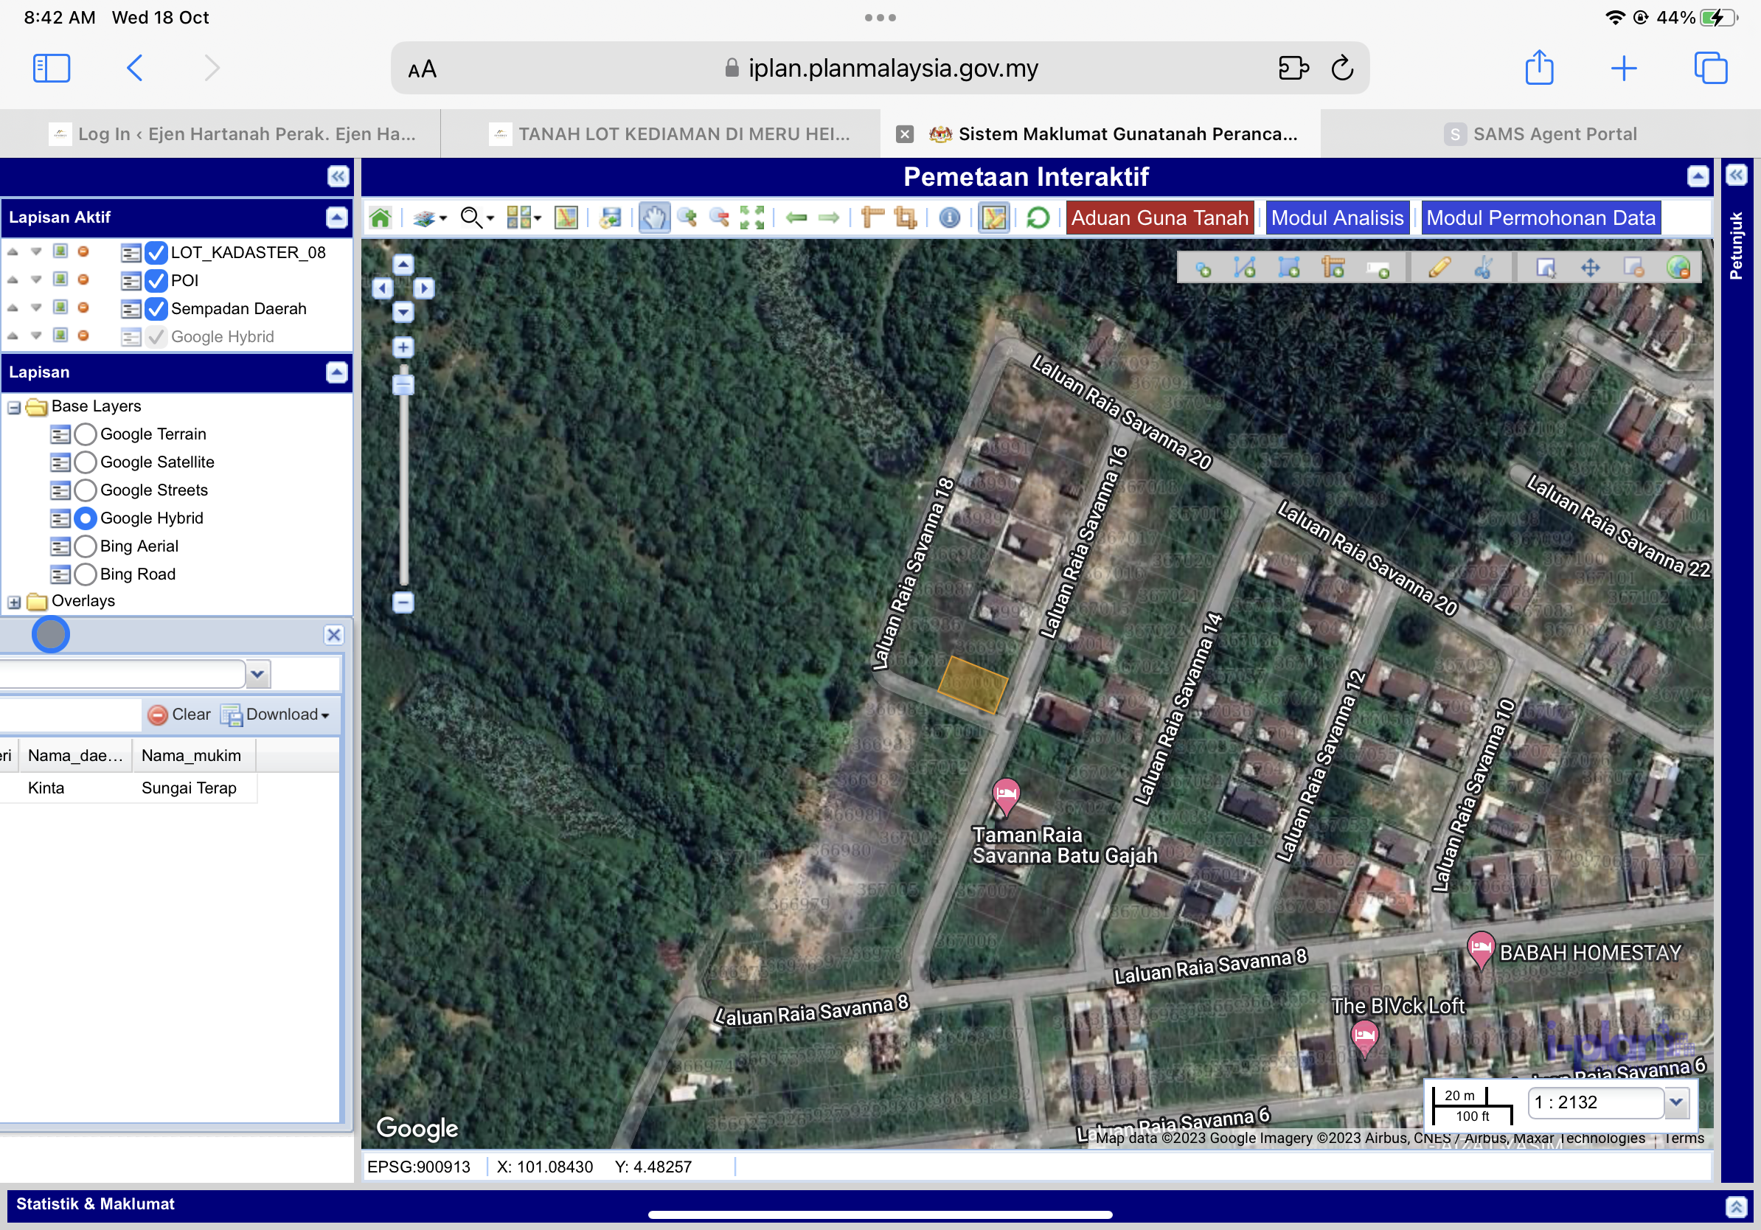1761x1230 pixels.
Task: Go to previous map extent arrow
Action: click(x=796, y=218)
